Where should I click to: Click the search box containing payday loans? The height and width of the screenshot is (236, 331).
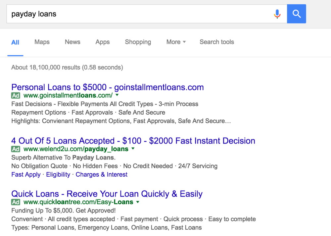point(139,14)
